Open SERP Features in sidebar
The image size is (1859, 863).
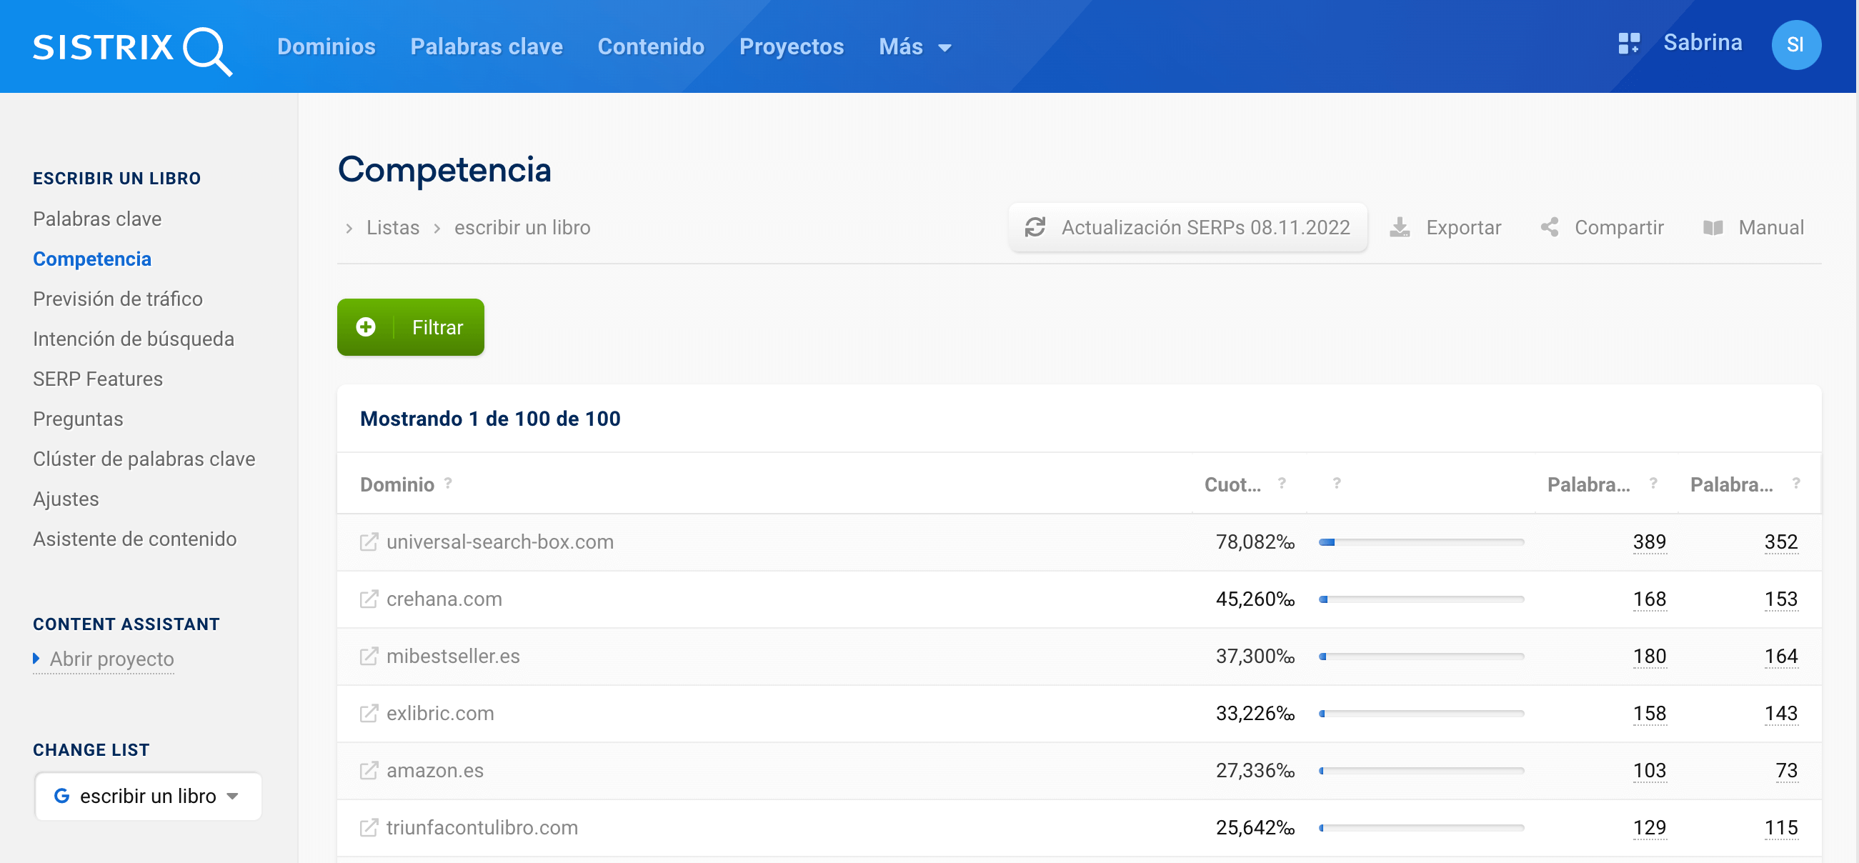point(97,379)
